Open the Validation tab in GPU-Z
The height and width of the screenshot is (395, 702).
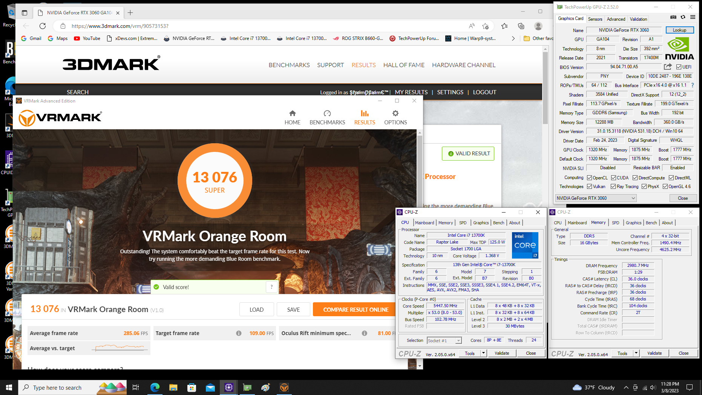(638, 19)
